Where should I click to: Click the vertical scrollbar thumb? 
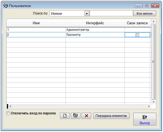(154, 62)
